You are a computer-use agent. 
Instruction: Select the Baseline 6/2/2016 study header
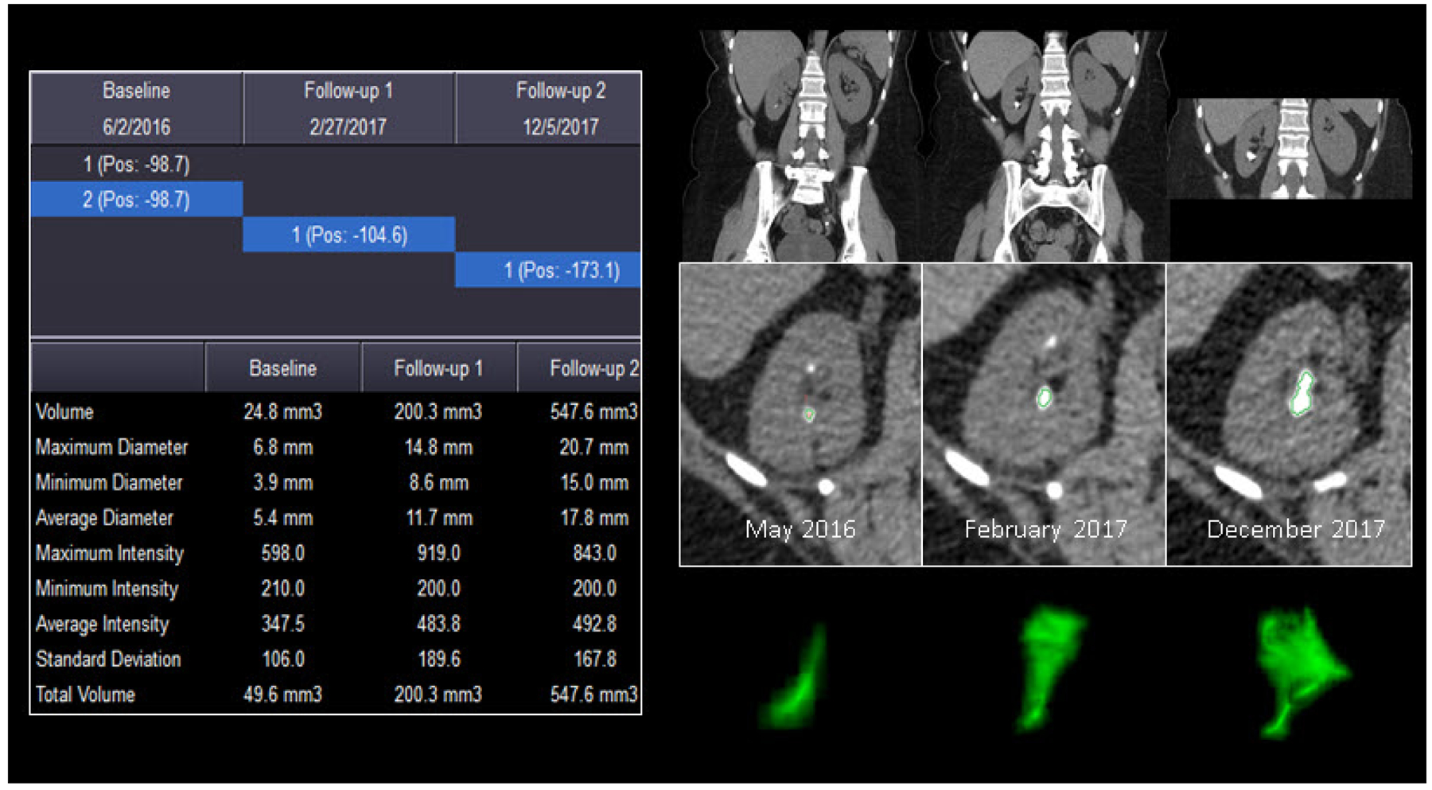click(136, 108)
